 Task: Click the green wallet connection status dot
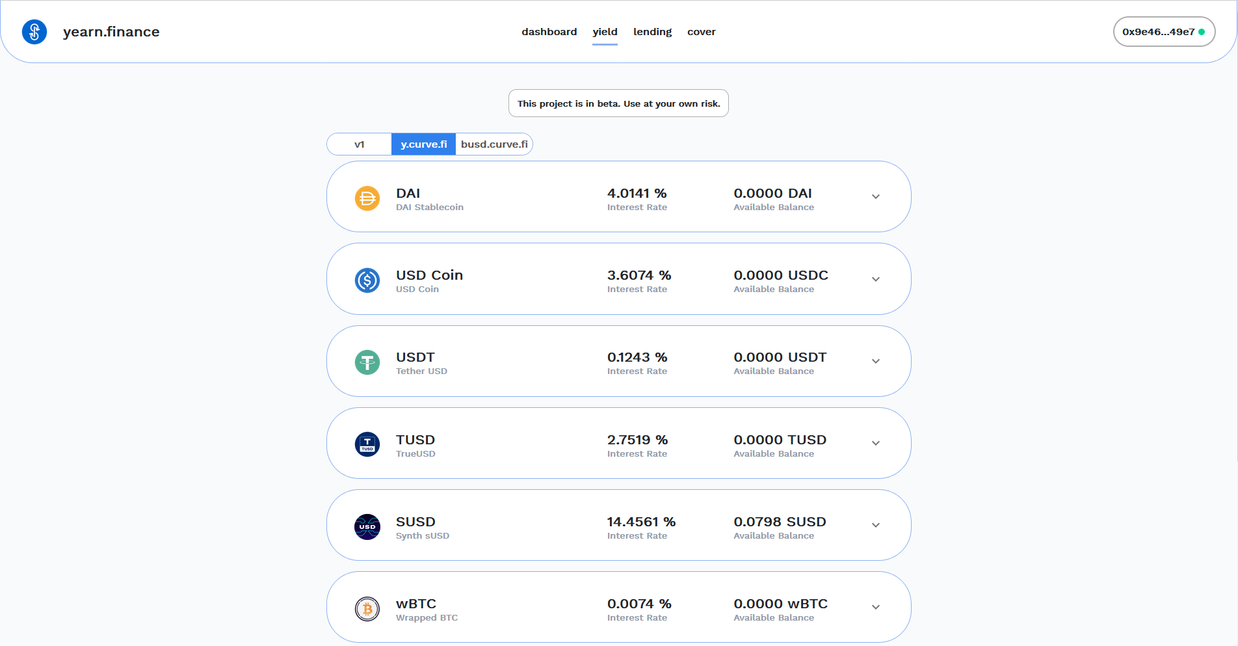pyautogui.click(x=1202, y=32)
